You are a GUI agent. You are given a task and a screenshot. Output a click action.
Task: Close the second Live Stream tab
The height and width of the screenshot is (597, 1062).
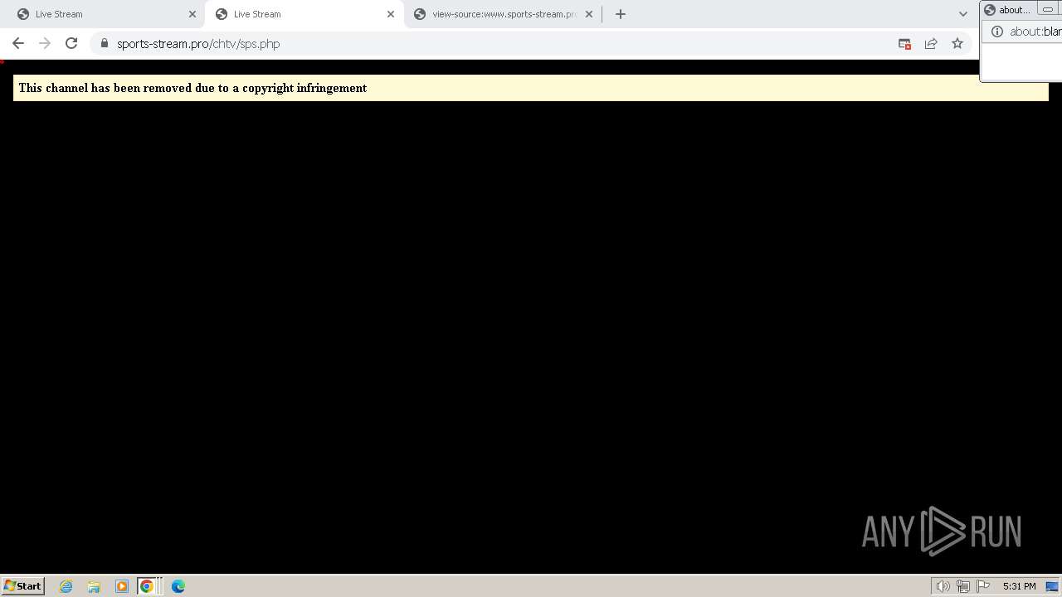(x=391, y=14)
